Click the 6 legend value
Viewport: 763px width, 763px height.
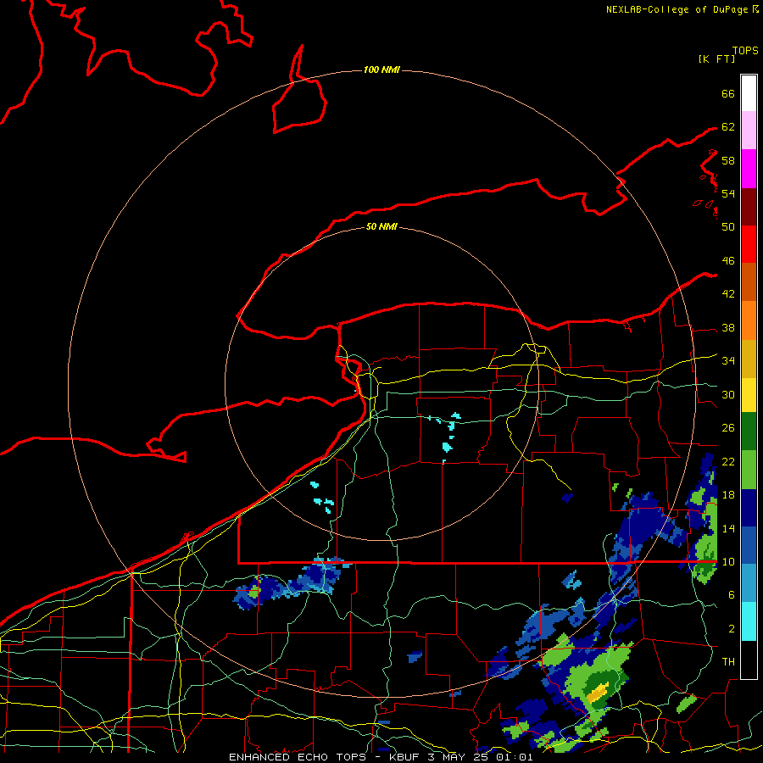(731, 595)
